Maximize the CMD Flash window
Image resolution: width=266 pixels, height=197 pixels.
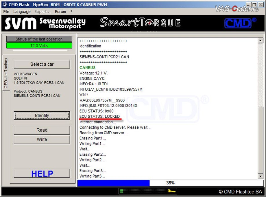point(254,5)
